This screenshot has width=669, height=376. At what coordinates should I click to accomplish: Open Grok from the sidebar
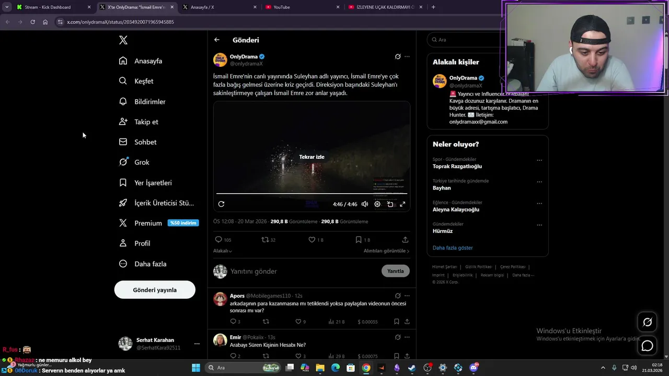pyautogui.click(x=135, y=162)
